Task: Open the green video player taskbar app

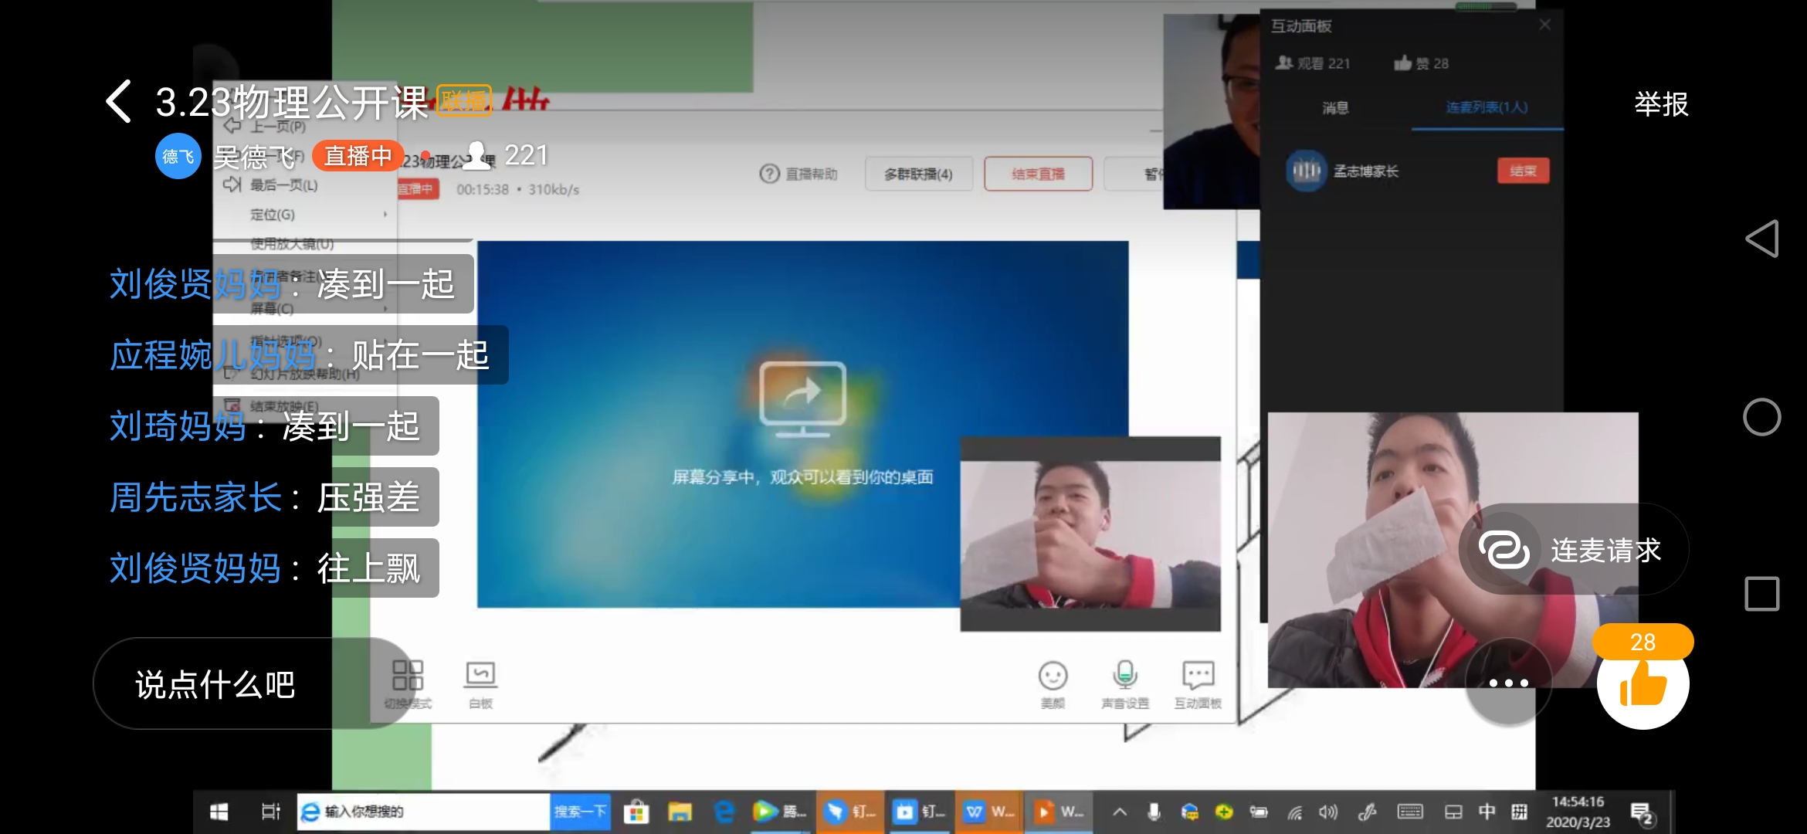Action: click(779, 812)
